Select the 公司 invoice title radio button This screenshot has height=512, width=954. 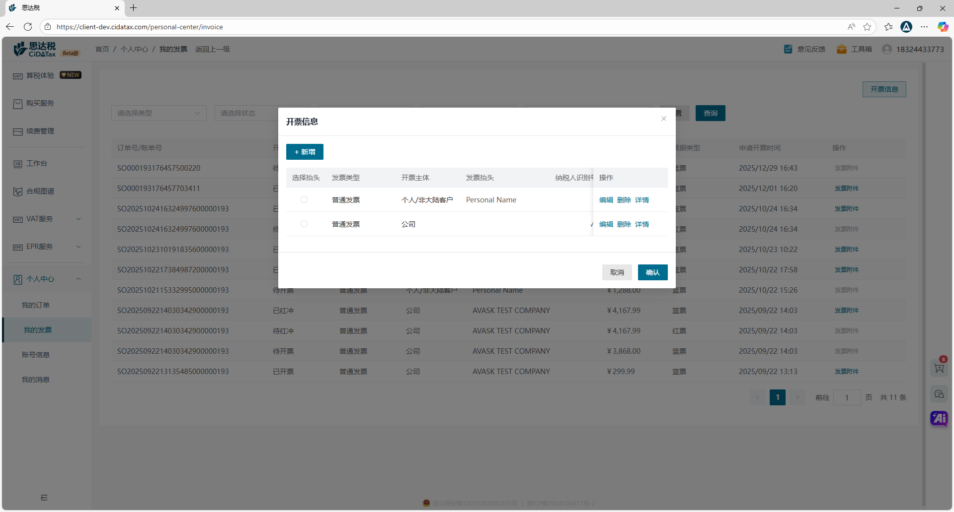(304, 224)
